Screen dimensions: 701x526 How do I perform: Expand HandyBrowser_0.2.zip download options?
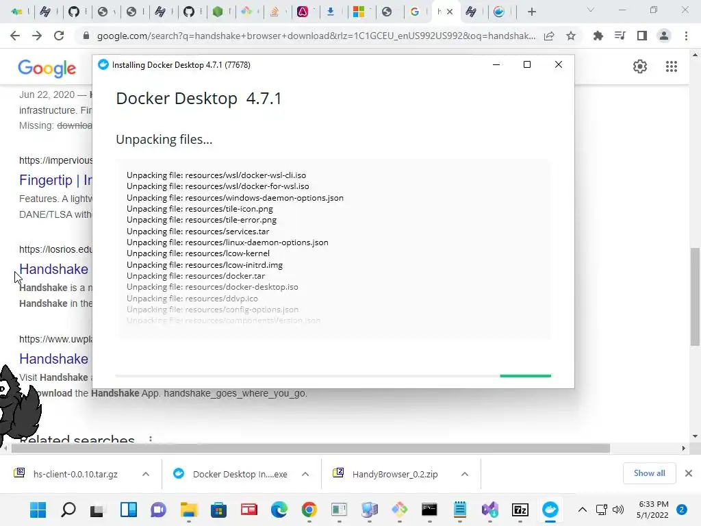click(x=465, y=474)
